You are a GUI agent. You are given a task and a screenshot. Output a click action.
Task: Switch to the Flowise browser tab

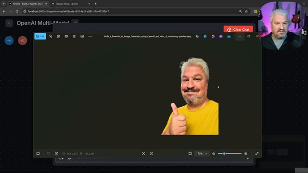click(27, 4)
